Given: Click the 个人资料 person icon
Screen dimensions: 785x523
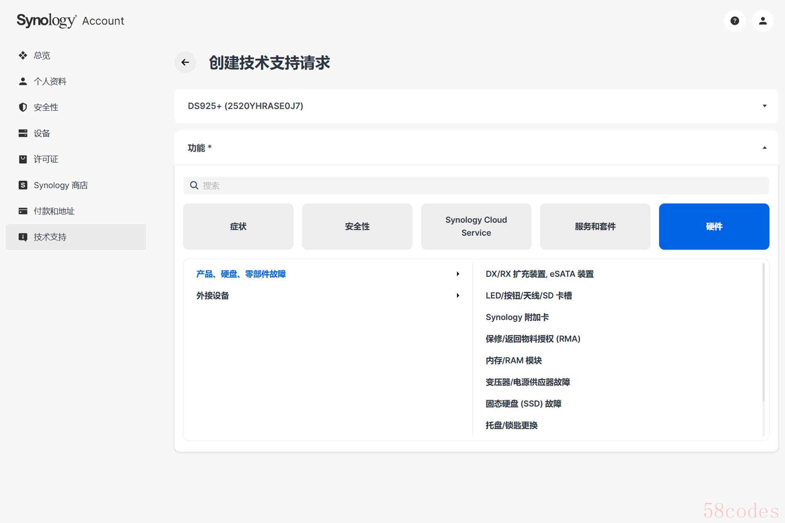Looking at the screenshot, I should (x=23, y=81).
